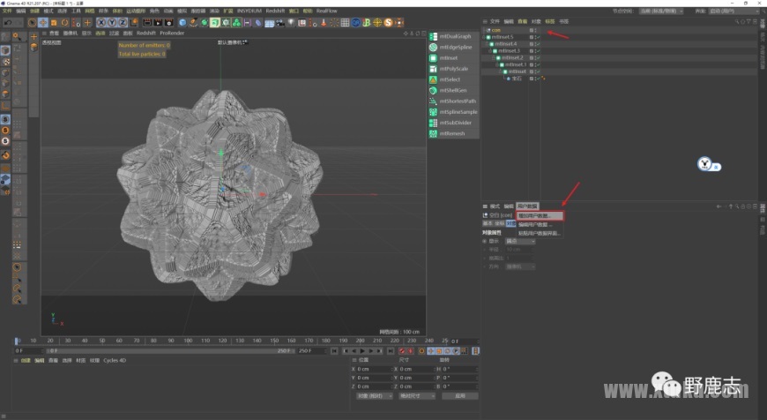This screenshot has height=420, width=767.
Task: Click the mtShellGen tool icon
Action: click(x=433, y=90)
